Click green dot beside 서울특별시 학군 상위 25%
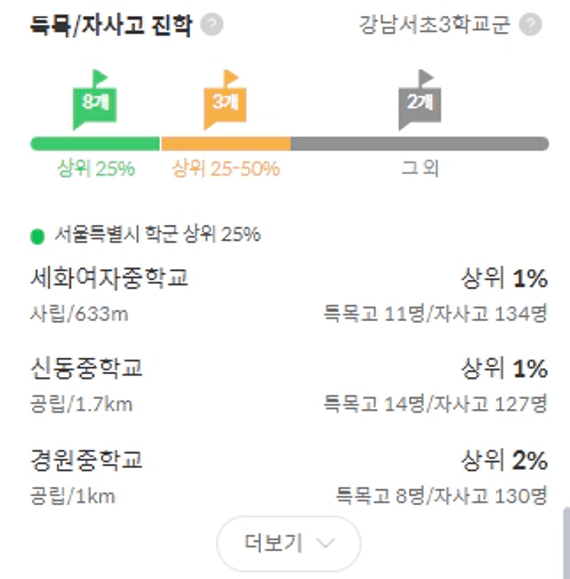 [x=37, y=236]
